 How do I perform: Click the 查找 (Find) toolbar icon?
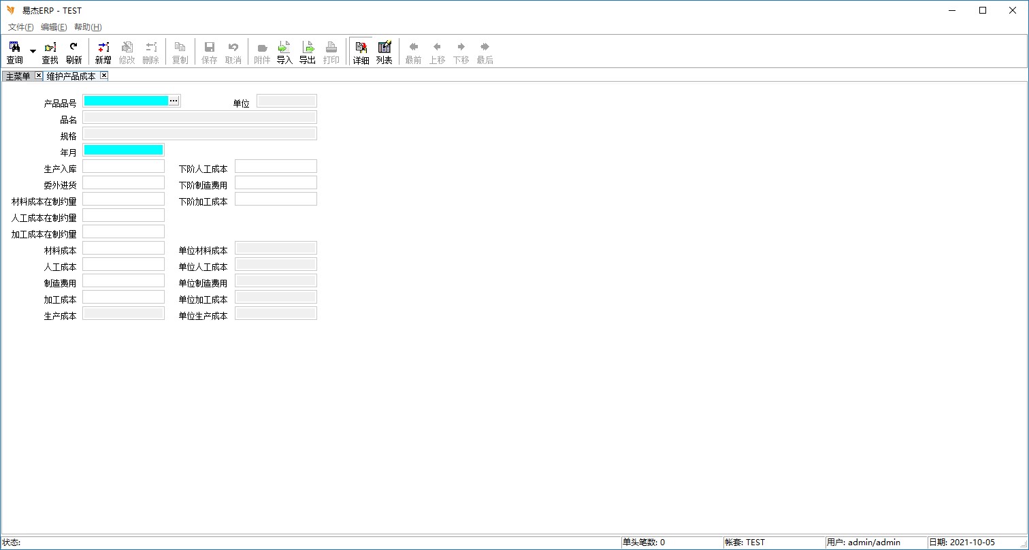click(x=50, y=52)
